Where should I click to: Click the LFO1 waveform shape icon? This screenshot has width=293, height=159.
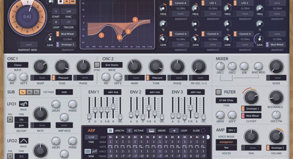pyautogui.click(x=24, y=104)
